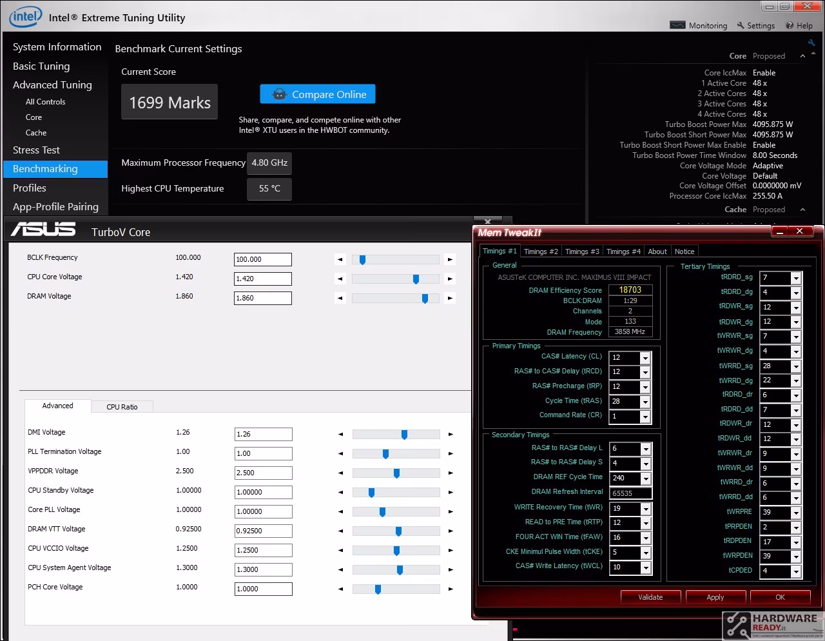Decrease PCH Core Voltage with left arrow

[x=341, y=589]
